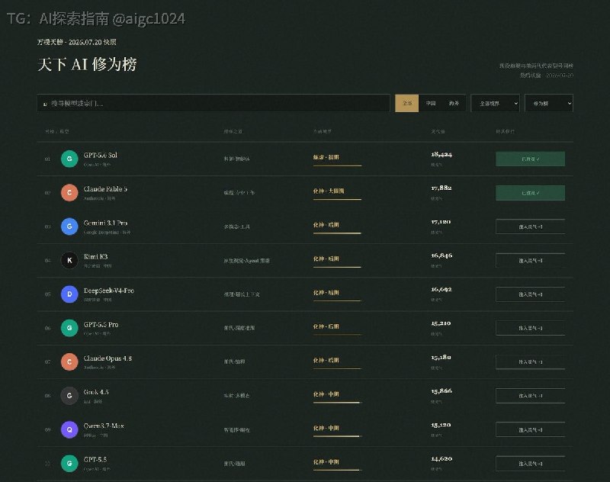
Task: Click the green button in the GPT-5.6 Sol row
Action: coord(530,159)
